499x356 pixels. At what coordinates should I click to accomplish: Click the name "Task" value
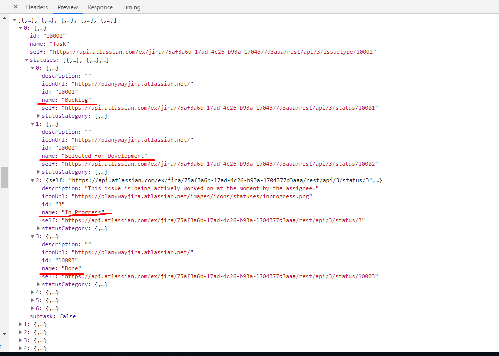coord(59,44)
